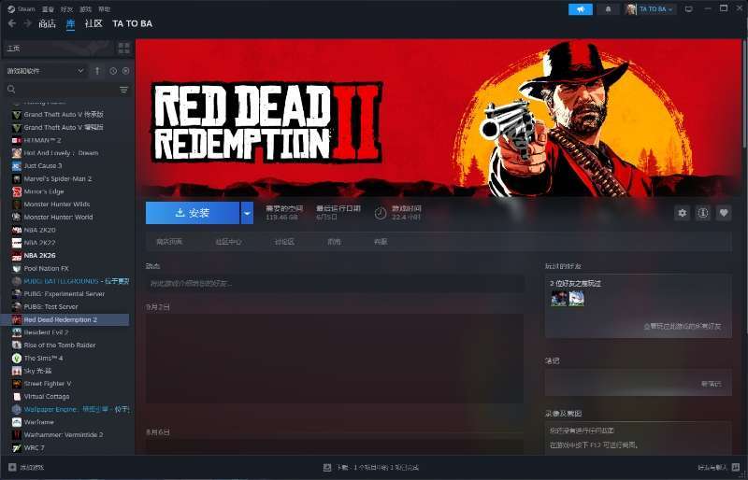The height and width of the screenshot is (480, 748).
Task: Click Warhammer: Vermintide 2 icon
Action: click(17, 435)
